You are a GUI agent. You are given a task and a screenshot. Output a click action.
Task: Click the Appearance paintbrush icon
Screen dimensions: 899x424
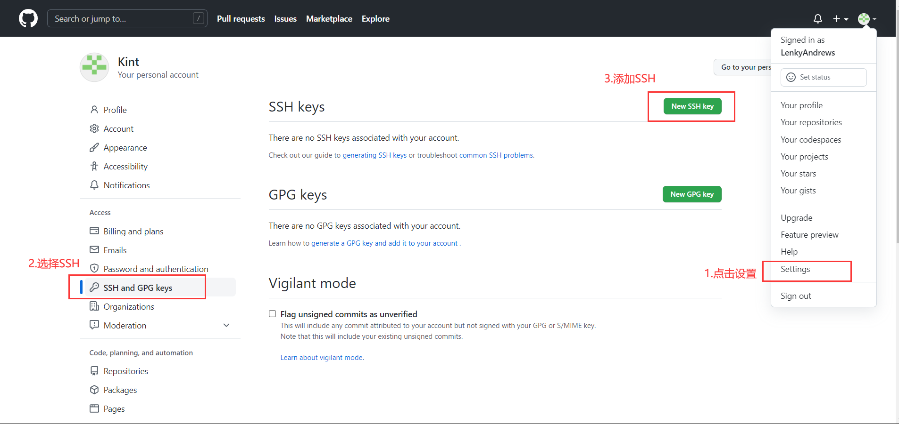tap(94, 147)
